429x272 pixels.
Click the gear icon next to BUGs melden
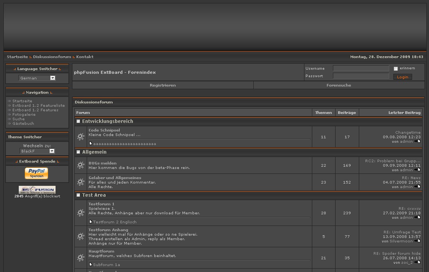point(81,165)
